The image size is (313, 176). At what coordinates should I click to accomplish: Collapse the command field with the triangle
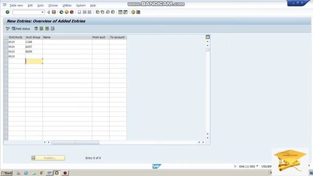48,12
